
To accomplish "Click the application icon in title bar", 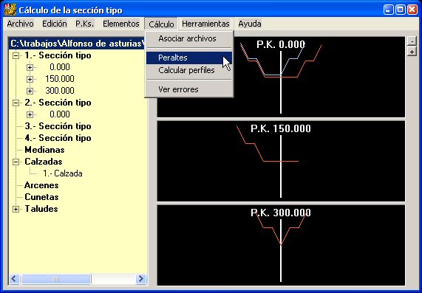I will pyautogui.click(x=10, y=10).
